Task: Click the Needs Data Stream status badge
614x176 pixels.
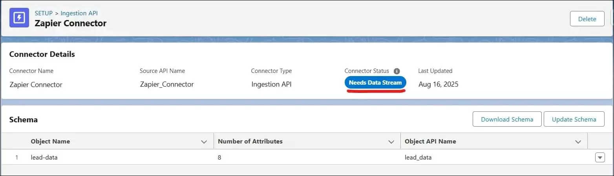Action: click(375, 83)
